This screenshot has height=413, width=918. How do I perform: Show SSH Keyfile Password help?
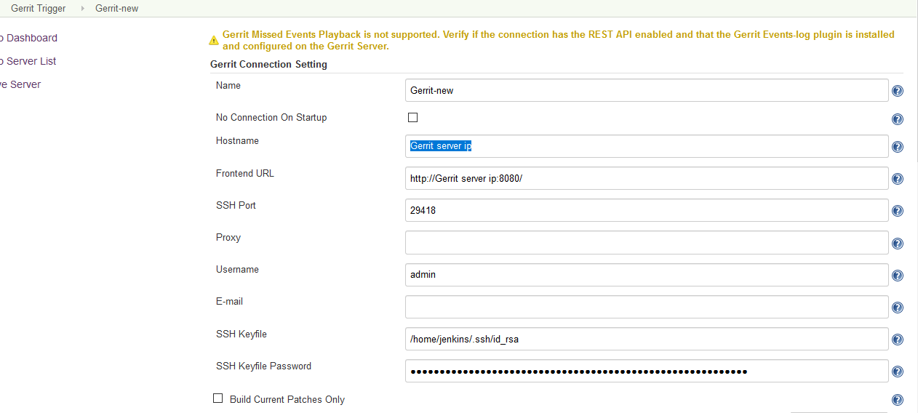898,372
